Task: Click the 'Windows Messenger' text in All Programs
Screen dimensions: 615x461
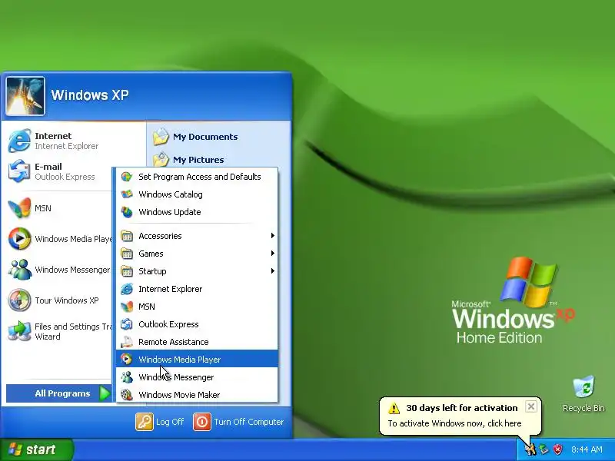Action: pyautogui.click(x=176, y=377)
